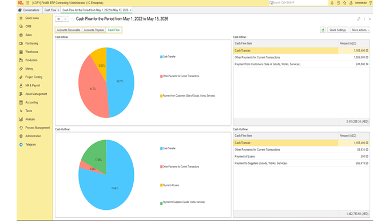389x223 pixels.
Task: Close the Cash Flow window tab
Action: [58, 10]
